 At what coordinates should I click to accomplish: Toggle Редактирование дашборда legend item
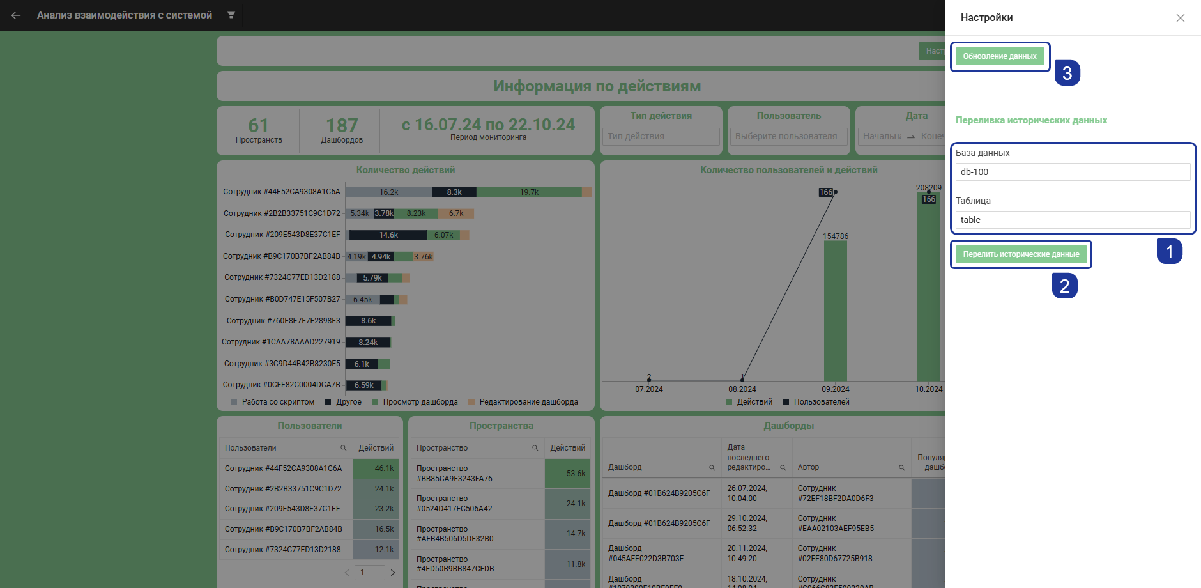point(523,402)
